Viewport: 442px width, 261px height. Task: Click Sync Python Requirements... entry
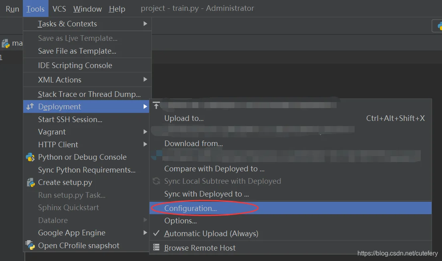tap(87, 170)
